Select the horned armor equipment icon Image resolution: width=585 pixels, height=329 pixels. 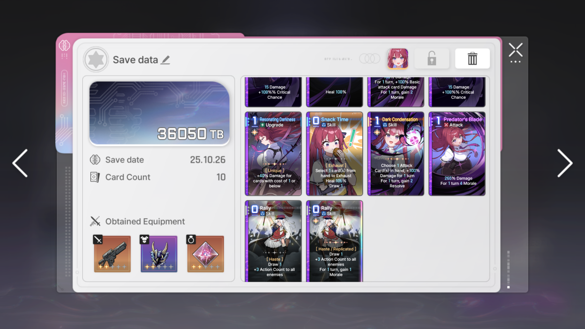(x=159, y=254)
